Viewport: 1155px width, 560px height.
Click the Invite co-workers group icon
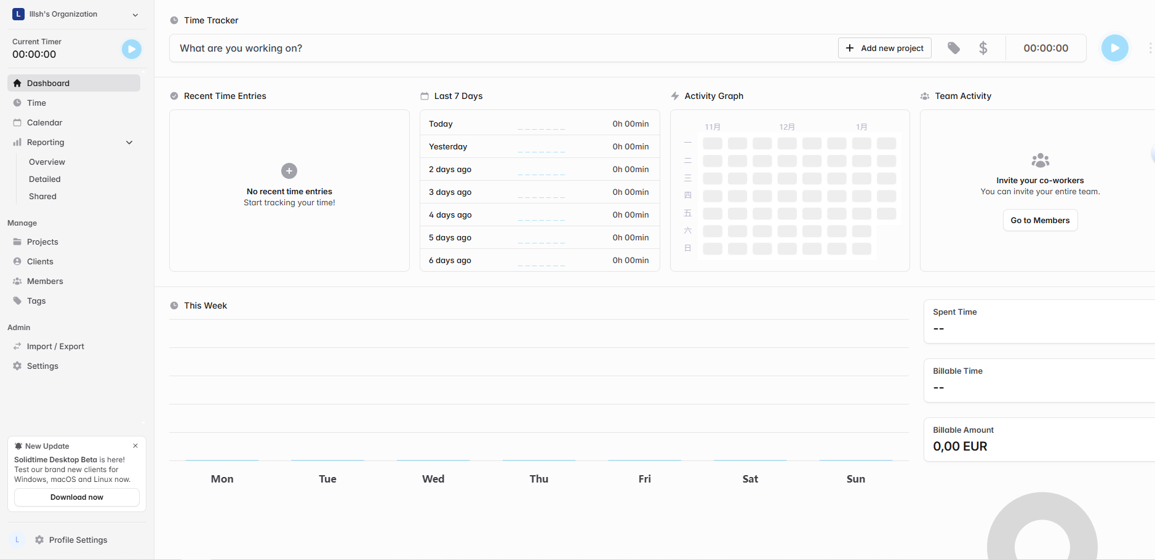pyautogui.click(x=1040, y=160)
